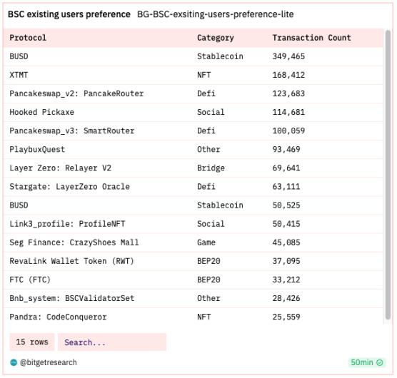Sort by the Category column header

click(x=216, y=38)
